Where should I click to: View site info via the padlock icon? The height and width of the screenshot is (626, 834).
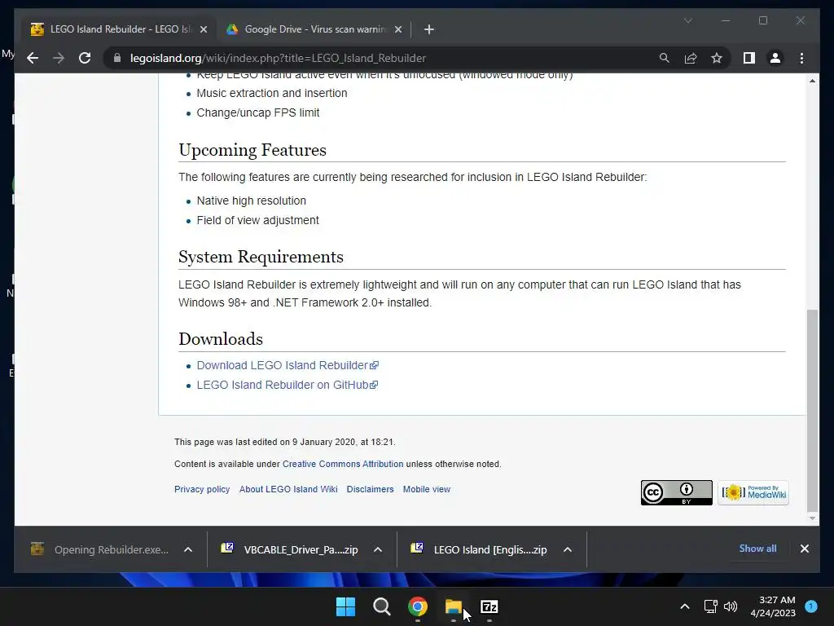point(117,58)
